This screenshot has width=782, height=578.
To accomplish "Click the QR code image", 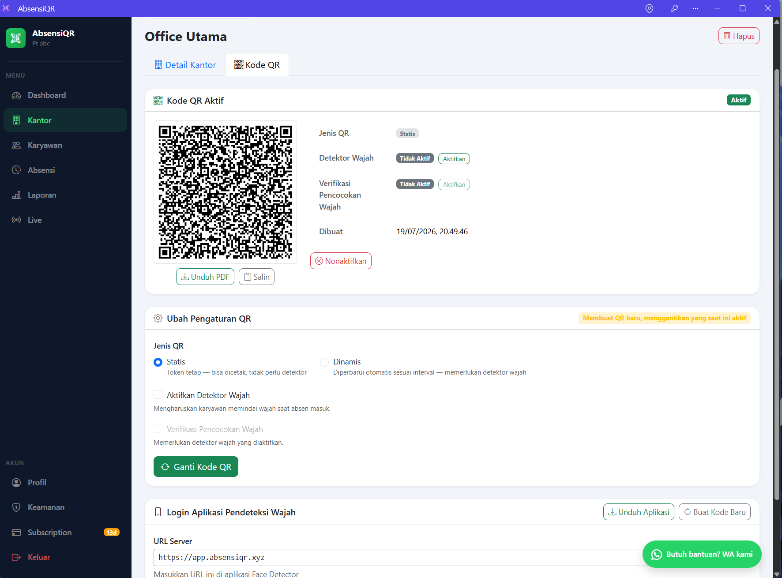I will click(225, 192).
